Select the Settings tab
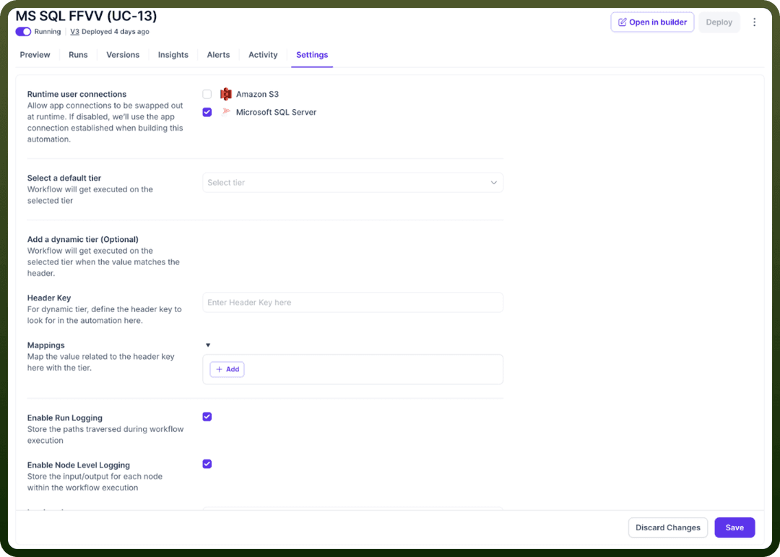 click(312, 55)
